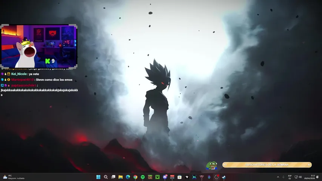Click the webcam overlay thumbnail
This screenshot has height=181, width=322.
(39, 46)
